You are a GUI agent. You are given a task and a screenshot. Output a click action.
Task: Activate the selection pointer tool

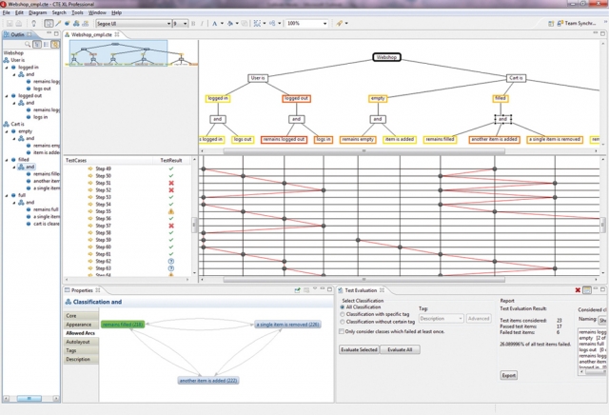(49, 23)
